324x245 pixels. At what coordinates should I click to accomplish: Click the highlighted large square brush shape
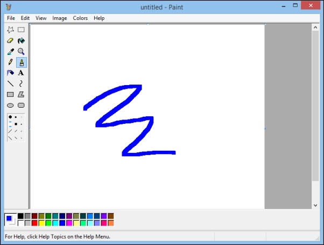(10, 124)
